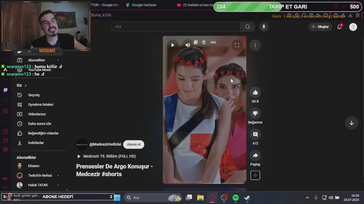Open Steam from the taskbar
364x204 pixels.
(247, 197)
